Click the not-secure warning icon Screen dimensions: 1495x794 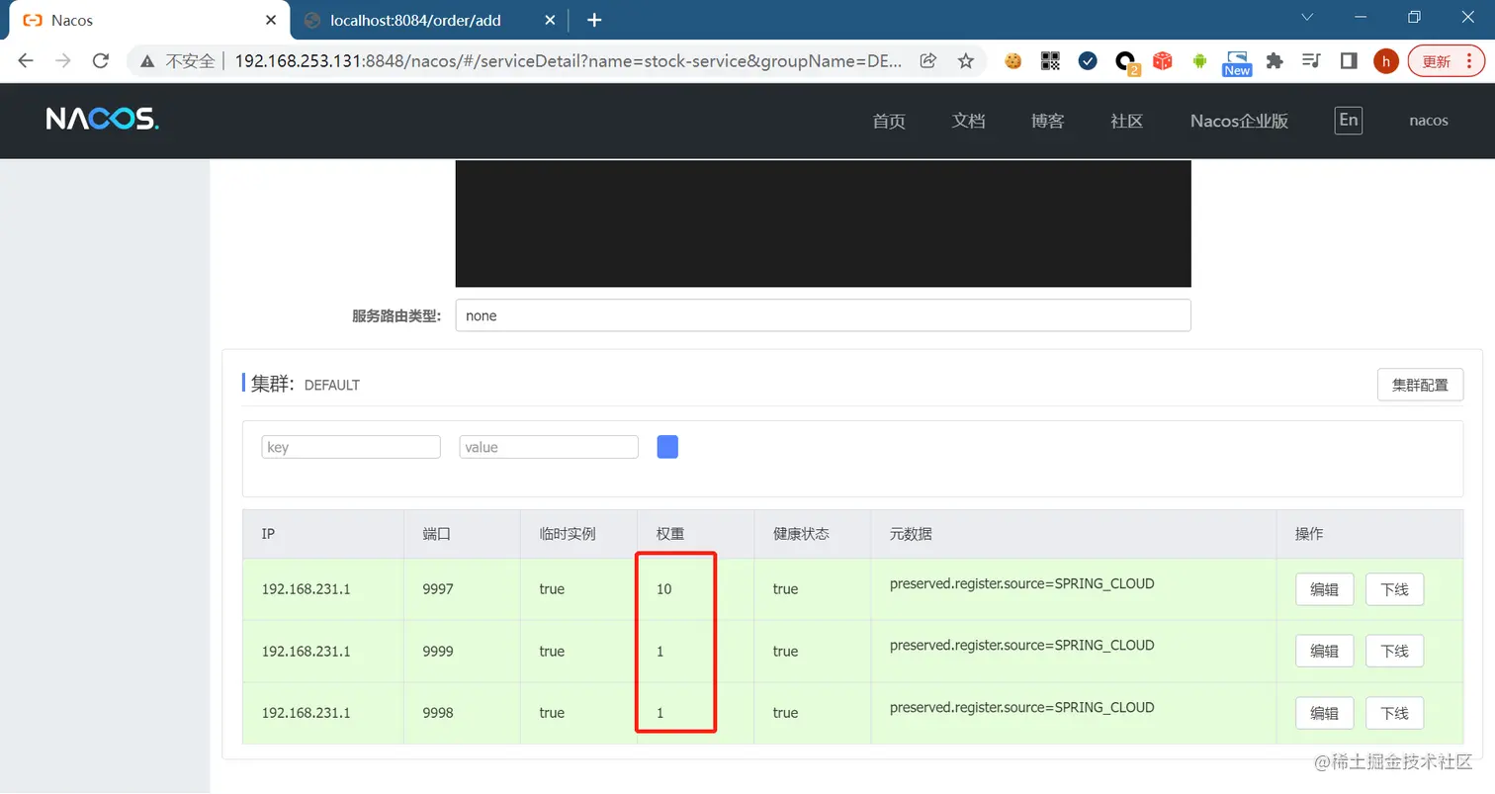tap(147, 61)
